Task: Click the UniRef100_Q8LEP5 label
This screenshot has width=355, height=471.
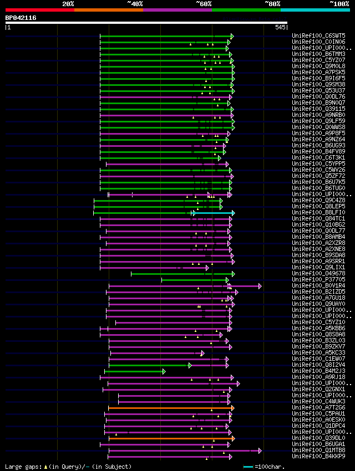Action: tap(318, 206)
